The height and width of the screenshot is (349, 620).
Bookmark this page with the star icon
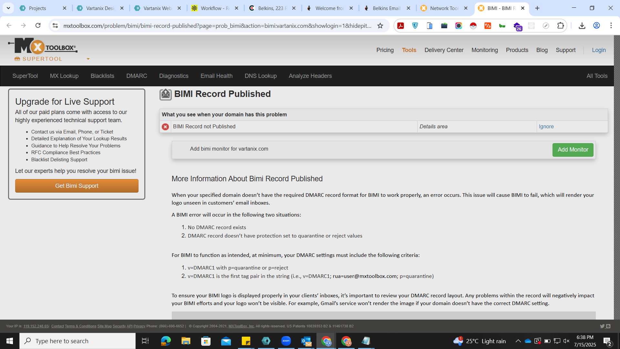[x=380, y=26]
